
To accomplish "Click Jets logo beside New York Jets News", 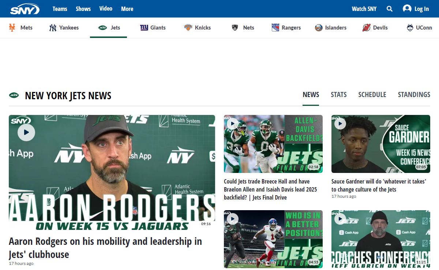I will tap(14, 95).
